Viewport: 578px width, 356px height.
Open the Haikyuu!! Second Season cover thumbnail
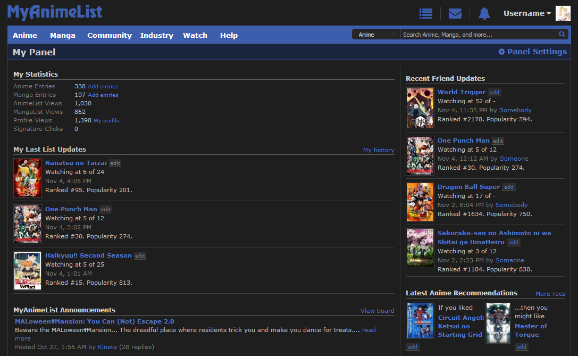(27, 270)
